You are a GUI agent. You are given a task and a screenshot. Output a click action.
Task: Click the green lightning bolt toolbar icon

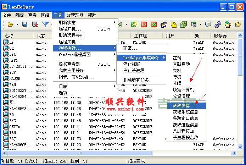click(x=134, y=24)
